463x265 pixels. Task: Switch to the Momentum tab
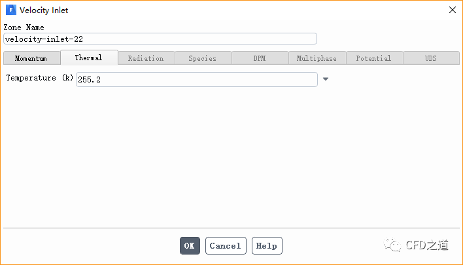pyautogui.click(x=31, y=58)
